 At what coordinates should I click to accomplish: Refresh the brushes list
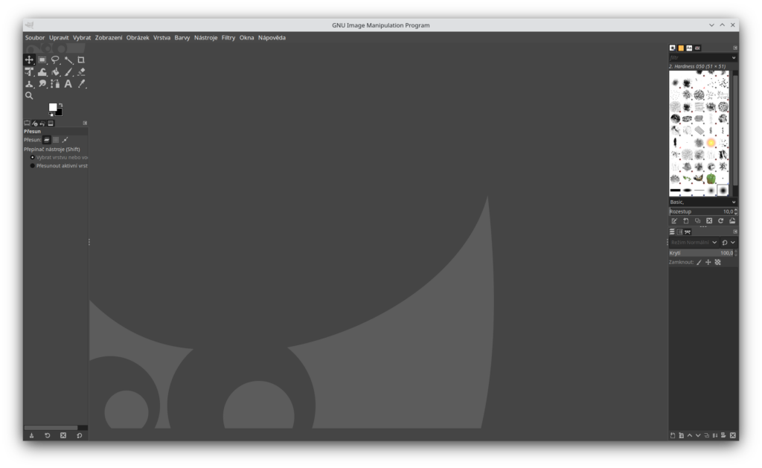coord(720,221)
